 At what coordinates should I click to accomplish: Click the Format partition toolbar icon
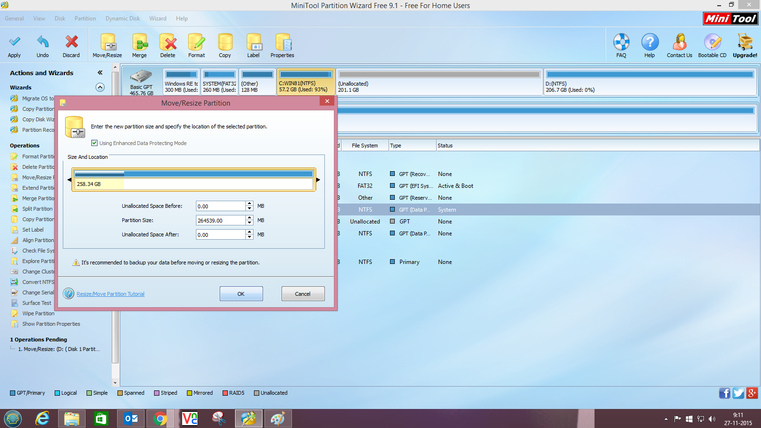(196, 42)
